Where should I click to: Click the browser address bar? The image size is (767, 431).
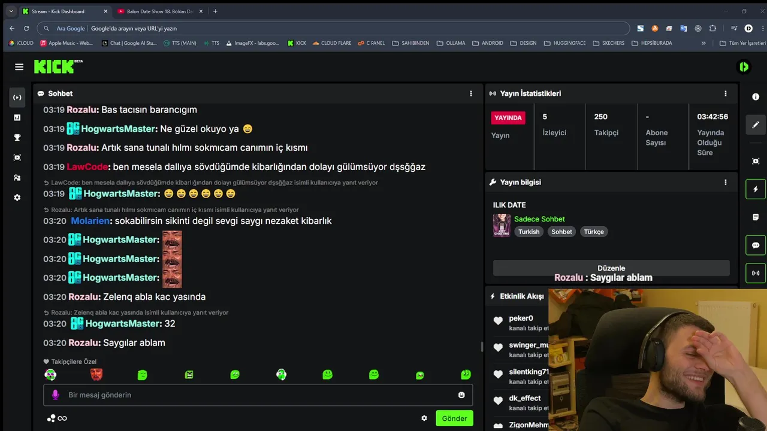click(333, 28)
